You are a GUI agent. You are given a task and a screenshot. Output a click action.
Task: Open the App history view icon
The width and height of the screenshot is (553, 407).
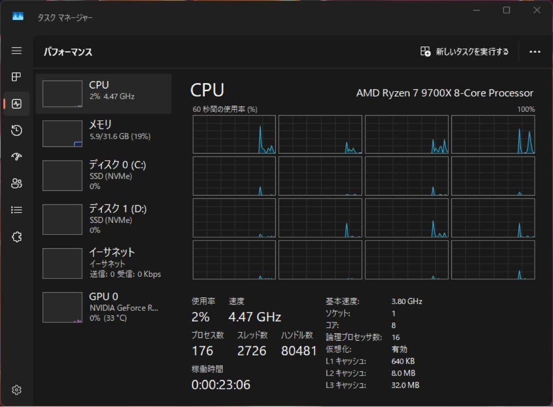pyautogui.click(x=16, y=130)
